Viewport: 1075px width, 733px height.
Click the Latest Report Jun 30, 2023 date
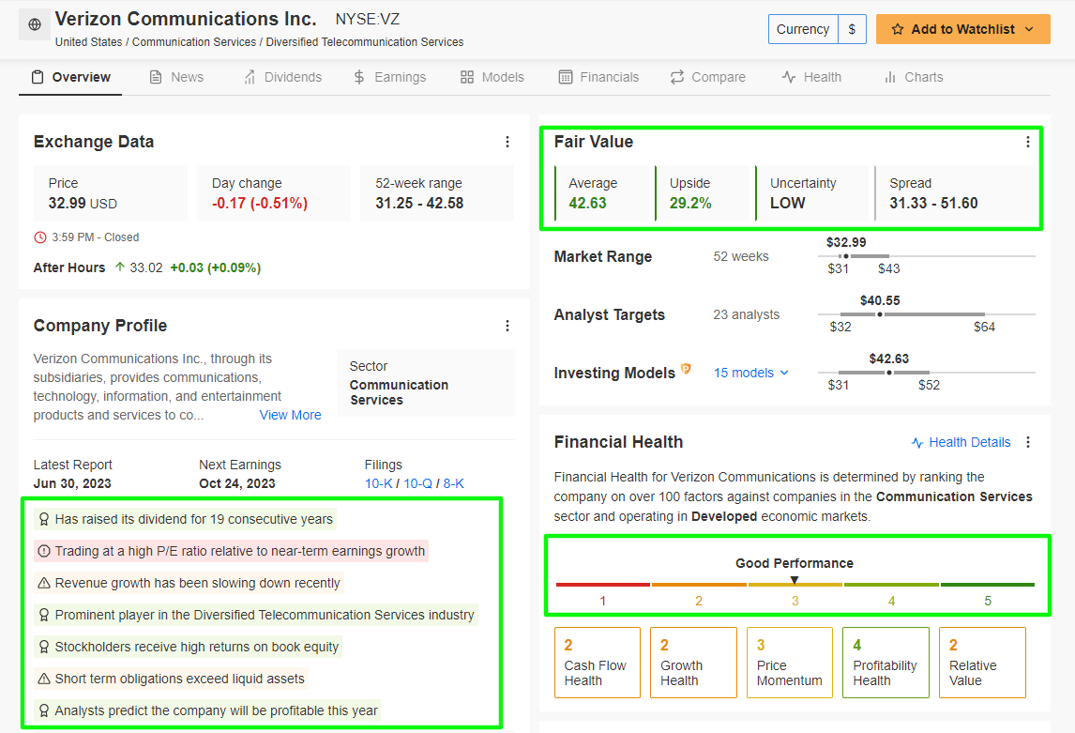tap(72, 483)
